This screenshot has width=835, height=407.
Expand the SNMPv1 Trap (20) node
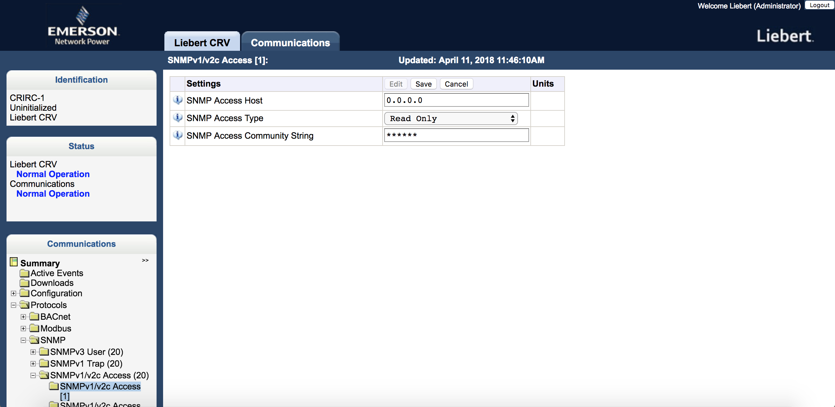33,364
